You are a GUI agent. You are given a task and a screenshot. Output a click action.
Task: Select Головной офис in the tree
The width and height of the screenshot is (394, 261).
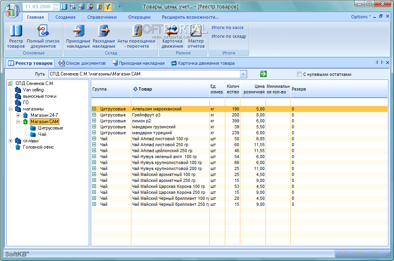38,147
